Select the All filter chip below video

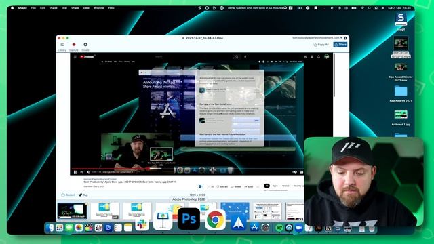(x=267, y=186)
